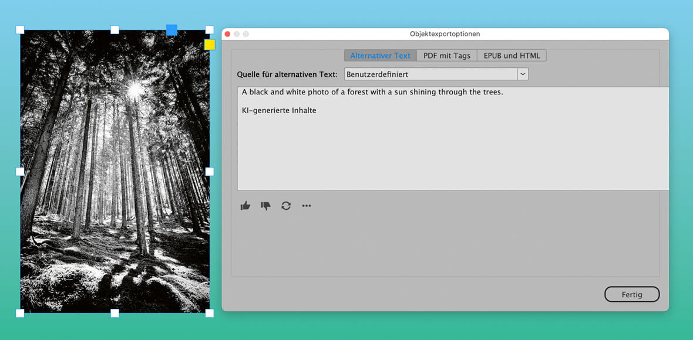This screenshot has width=693, height=340.
Task: Switch to the PDF mit Tags tab
Action: coord(446,55)
